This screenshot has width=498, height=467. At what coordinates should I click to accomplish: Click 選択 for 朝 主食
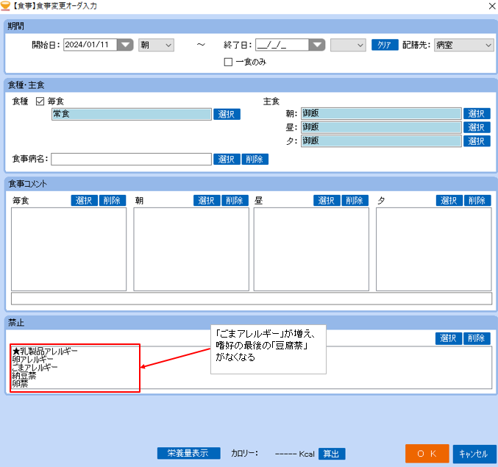[x=477, y=114]
